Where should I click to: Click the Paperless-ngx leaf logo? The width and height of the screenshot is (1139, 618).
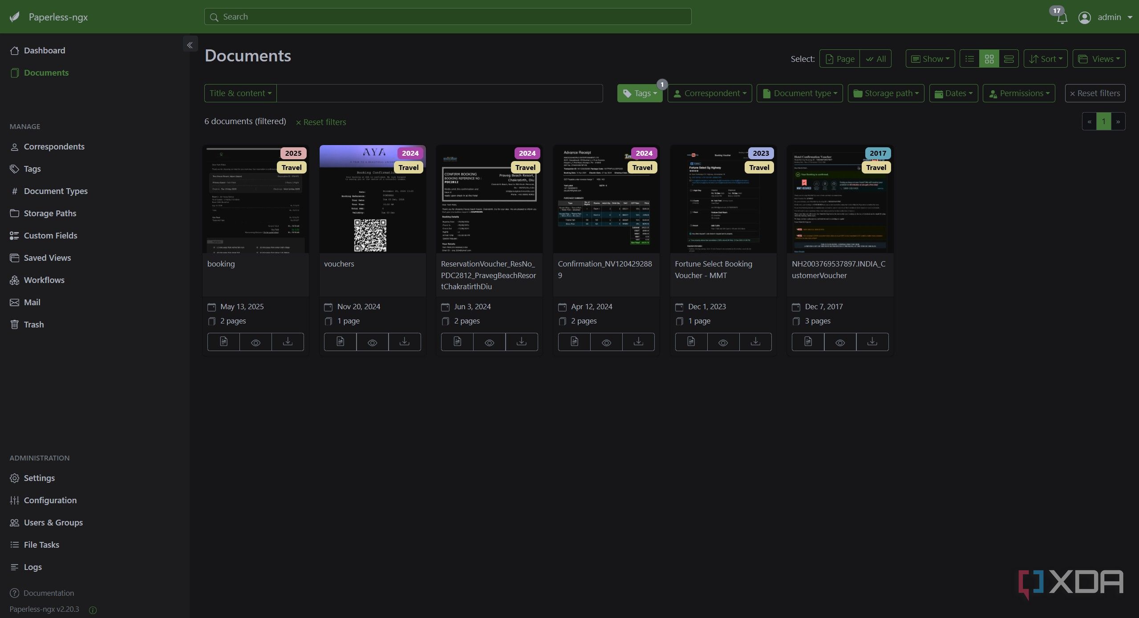[15, 17]
